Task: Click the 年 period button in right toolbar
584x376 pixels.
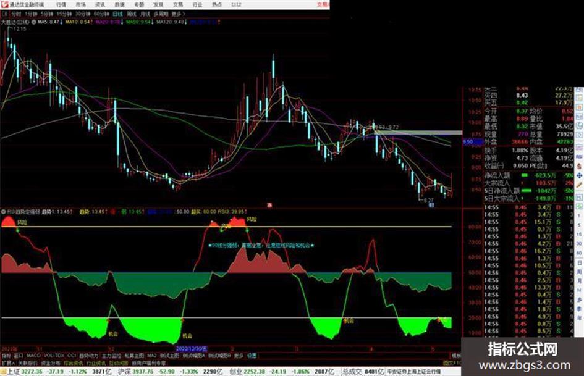Action: click(579, 318)
